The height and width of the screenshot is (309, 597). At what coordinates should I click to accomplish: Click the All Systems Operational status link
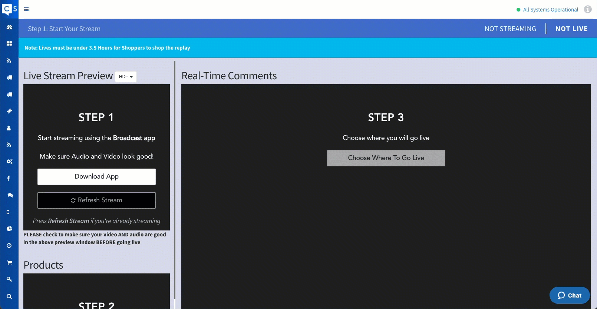point(550,10)
